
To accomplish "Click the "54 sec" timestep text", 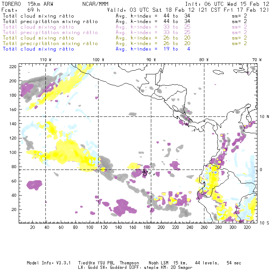I will pos(234,263).
